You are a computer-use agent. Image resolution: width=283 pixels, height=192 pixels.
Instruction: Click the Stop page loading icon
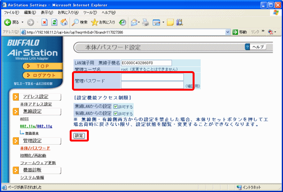tap(44, 22)
